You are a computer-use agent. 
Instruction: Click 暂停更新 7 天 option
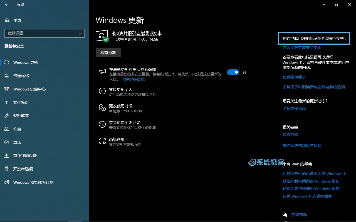[121, 89]
